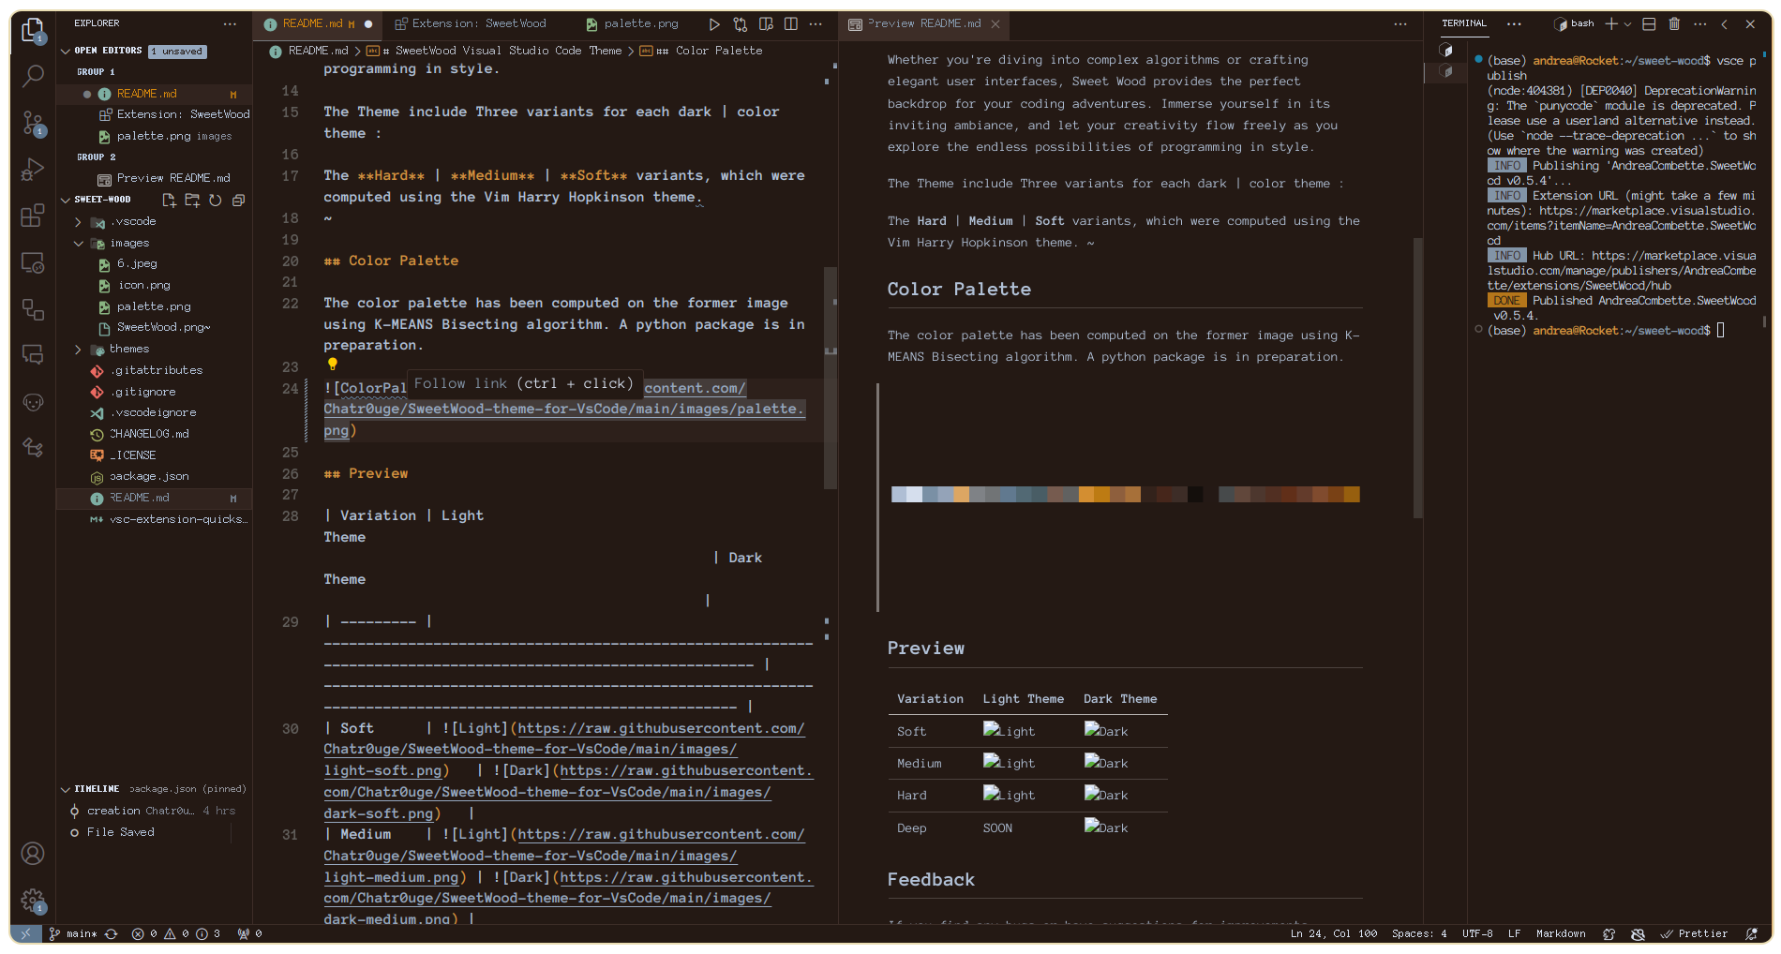
Task: Open palette.png under the images folder
Action: 154,306
